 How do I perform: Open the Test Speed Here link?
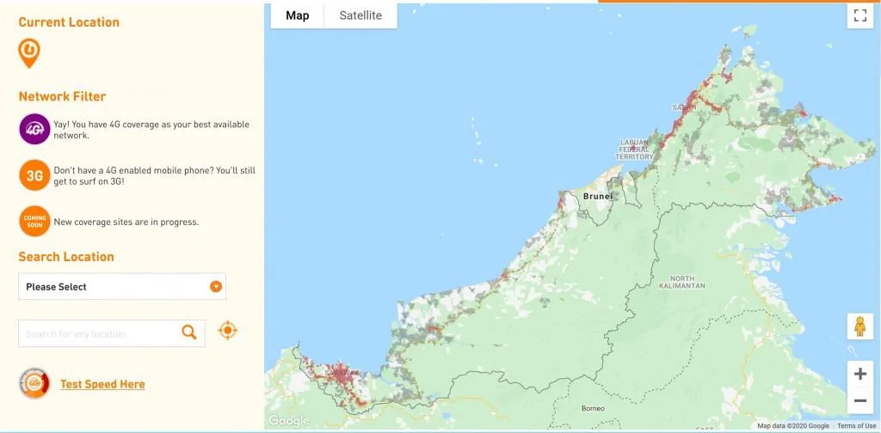(102, 384)
